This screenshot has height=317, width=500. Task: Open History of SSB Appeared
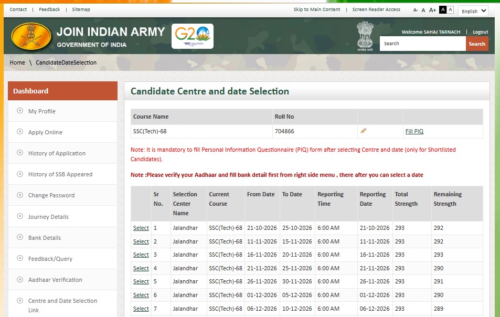pyautogui.click(x=60, y=174)
